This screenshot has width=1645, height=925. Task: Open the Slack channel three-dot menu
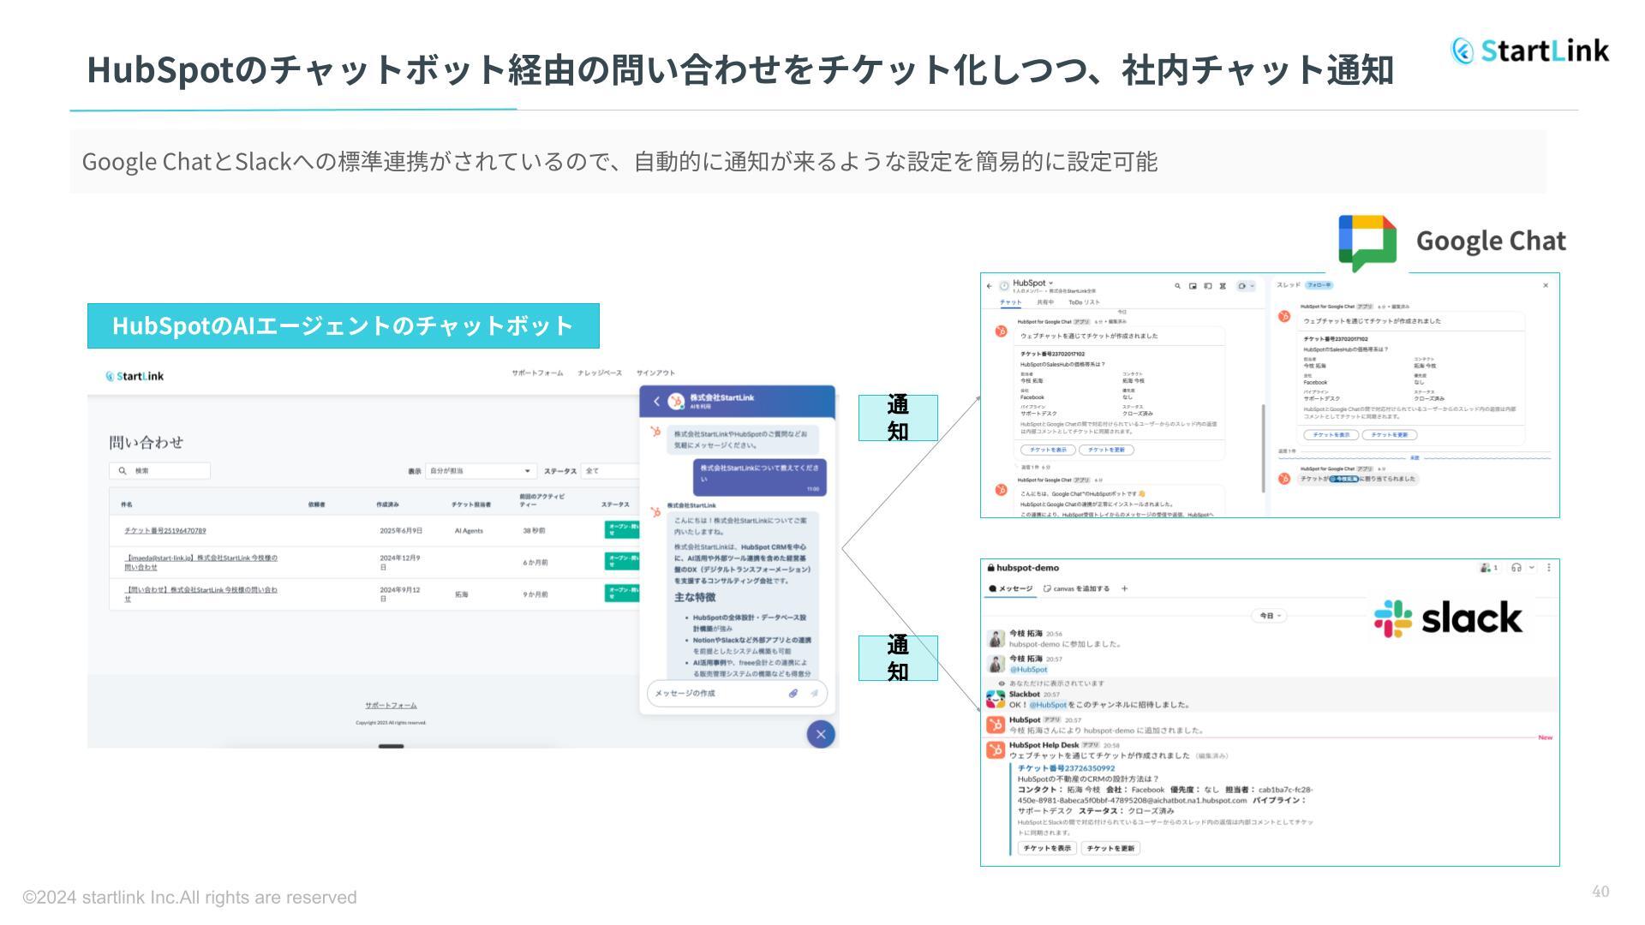point(1549,568)
